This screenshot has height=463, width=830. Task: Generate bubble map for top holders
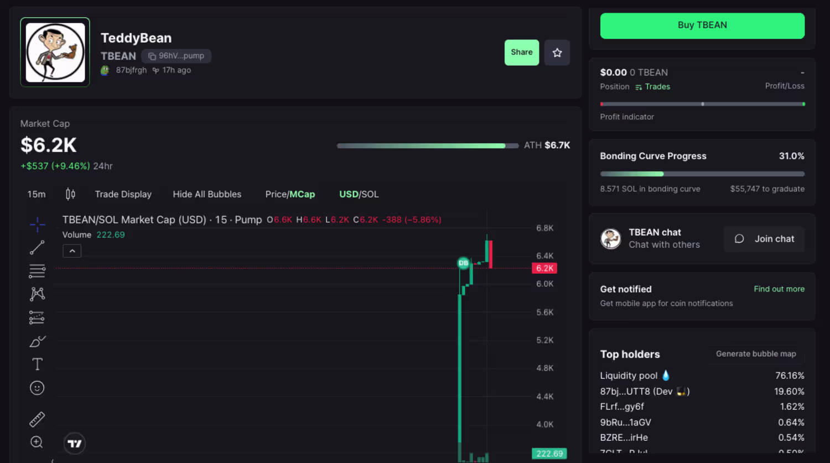(756, 354)
